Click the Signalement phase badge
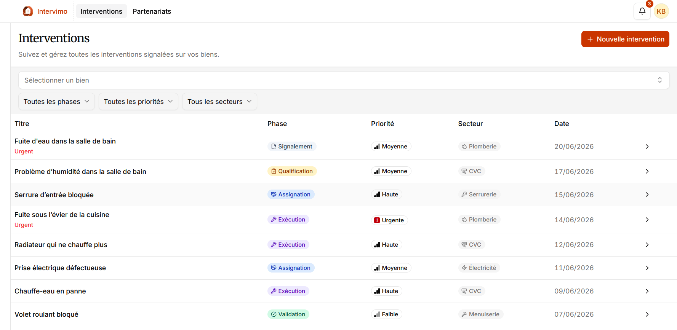The image size is (677, 330). 292,147
